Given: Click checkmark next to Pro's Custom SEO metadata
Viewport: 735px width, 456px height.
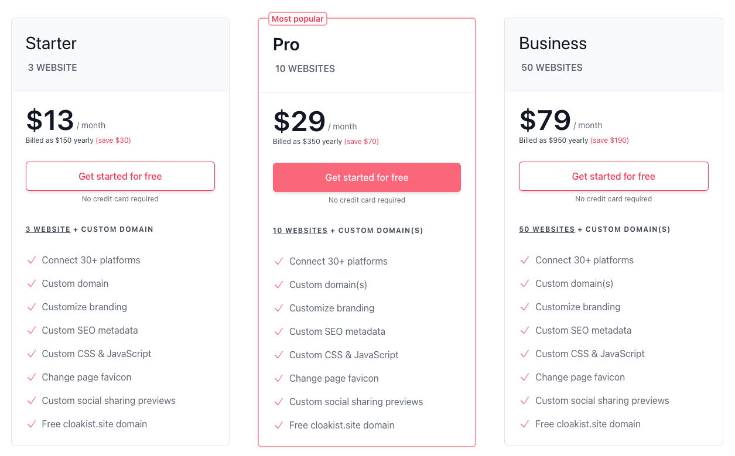Looking at the screenshot, I should (x=279, y=332).
